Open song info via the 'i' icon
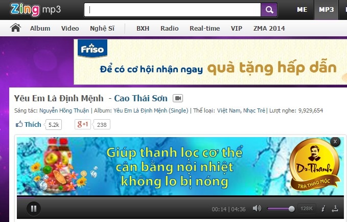 [x=323, y=208]
